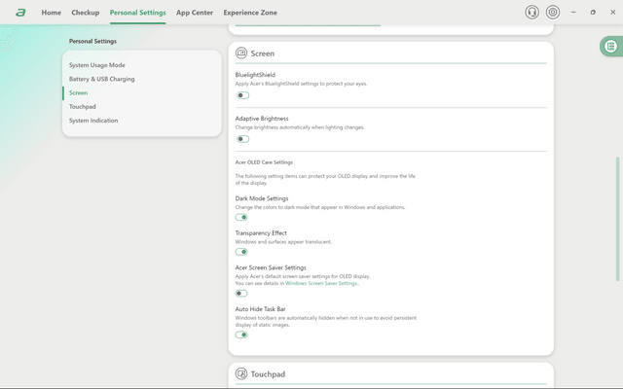Screen dimensions: 623x389
Task: Select Screen in the sidebar
Action: (x=78, y=93)
